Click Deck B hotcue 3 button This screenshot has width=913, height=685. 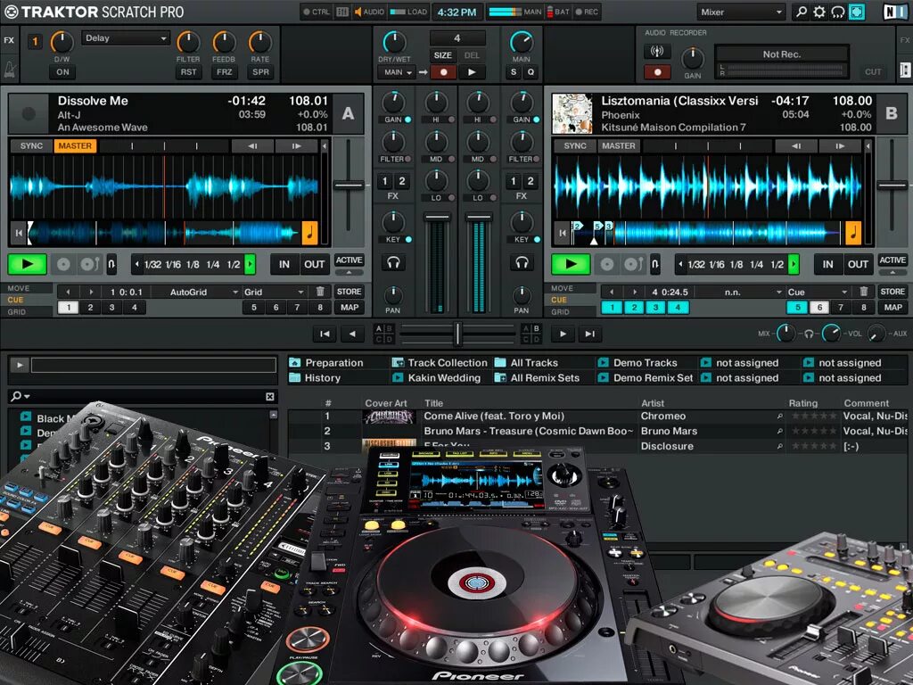pos(655,307)
